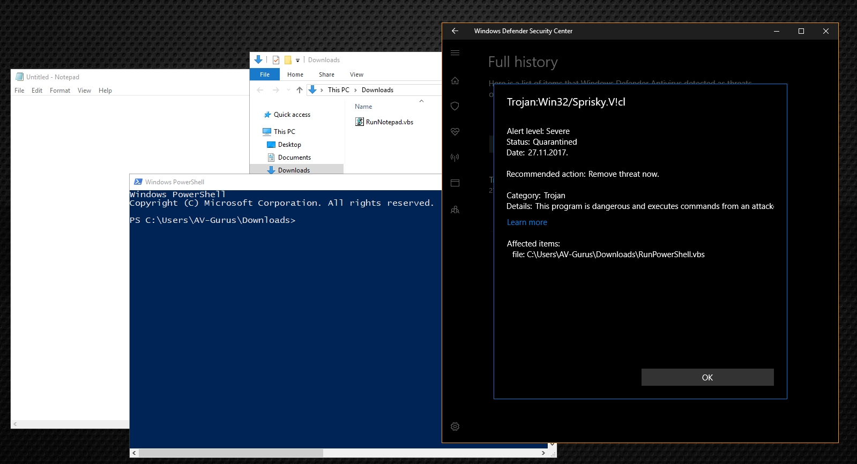The image size is (857, 464).
Task: Open Firewall & network protection icon
Action: (455, 158)
